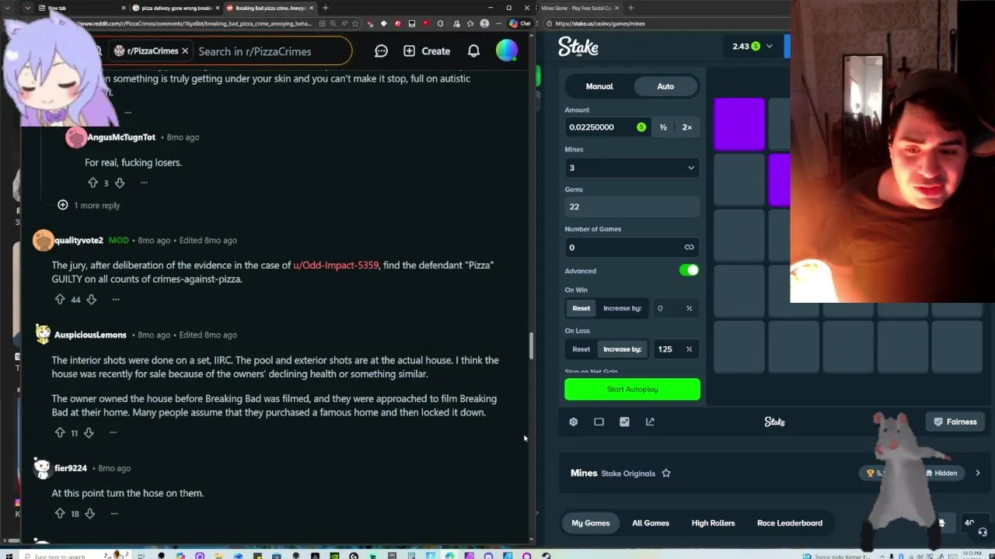
Task: Open the Fairness panel
Action: pos(955,422)
